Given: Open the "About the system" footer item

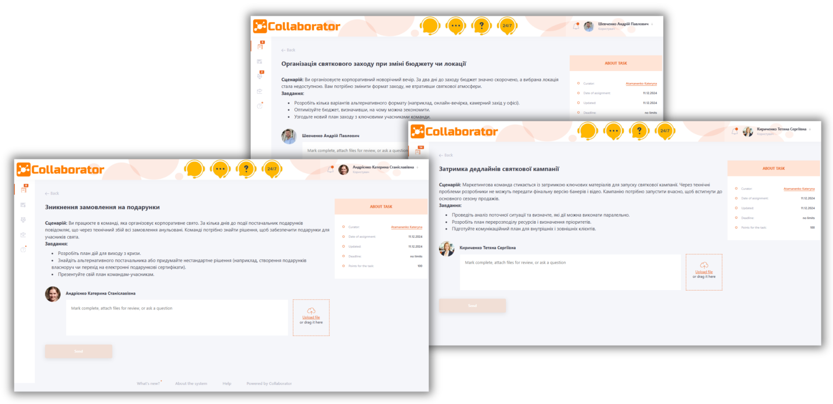Looking at the screenshot, I should click(191, 384).
